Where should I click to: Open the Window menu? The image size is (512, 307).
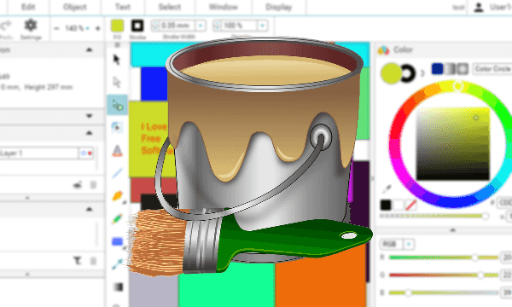[x=224, y=7]
